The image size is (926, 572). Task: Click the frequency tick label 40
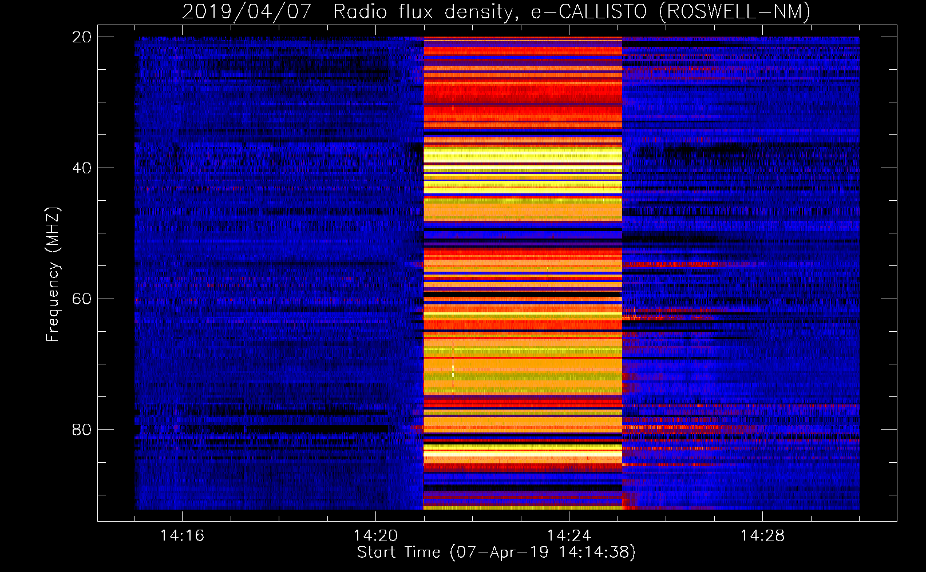click(x=81, y=168)
